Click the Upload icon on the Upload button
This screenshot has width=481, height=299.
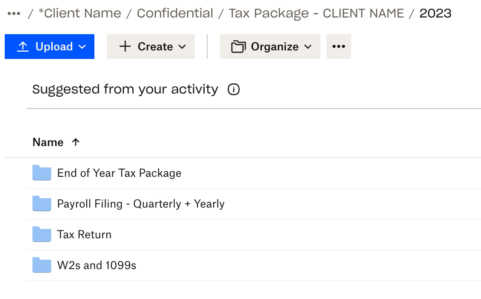[24, 46]
